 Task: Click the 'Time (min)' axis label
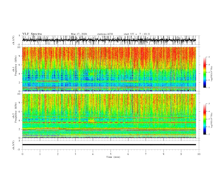113,157
